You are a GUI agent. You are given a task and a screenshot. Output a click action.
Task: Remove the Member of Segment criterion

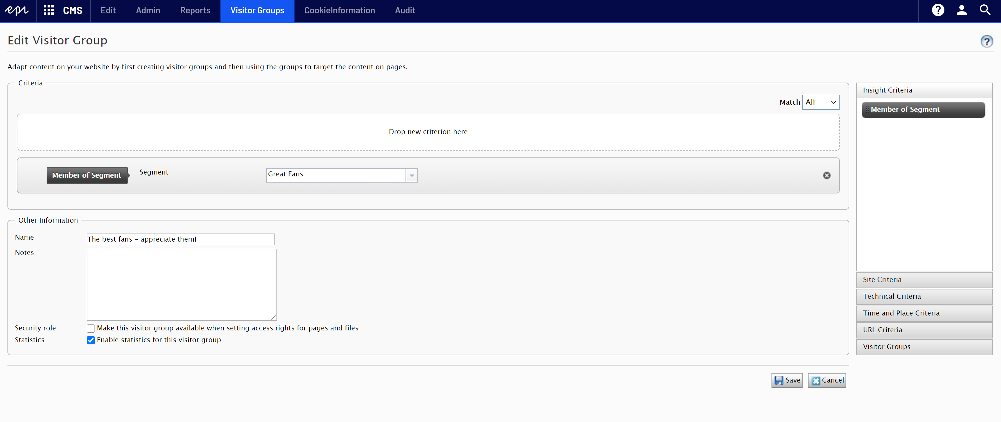click(x=827, y=175)
